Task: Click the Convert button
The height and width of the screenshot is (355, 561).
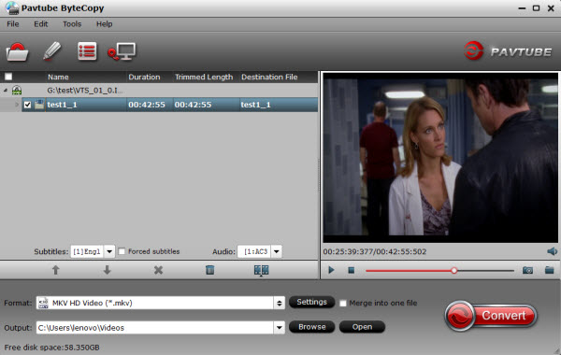Action: pyautogui.click(x=491, y=316)
